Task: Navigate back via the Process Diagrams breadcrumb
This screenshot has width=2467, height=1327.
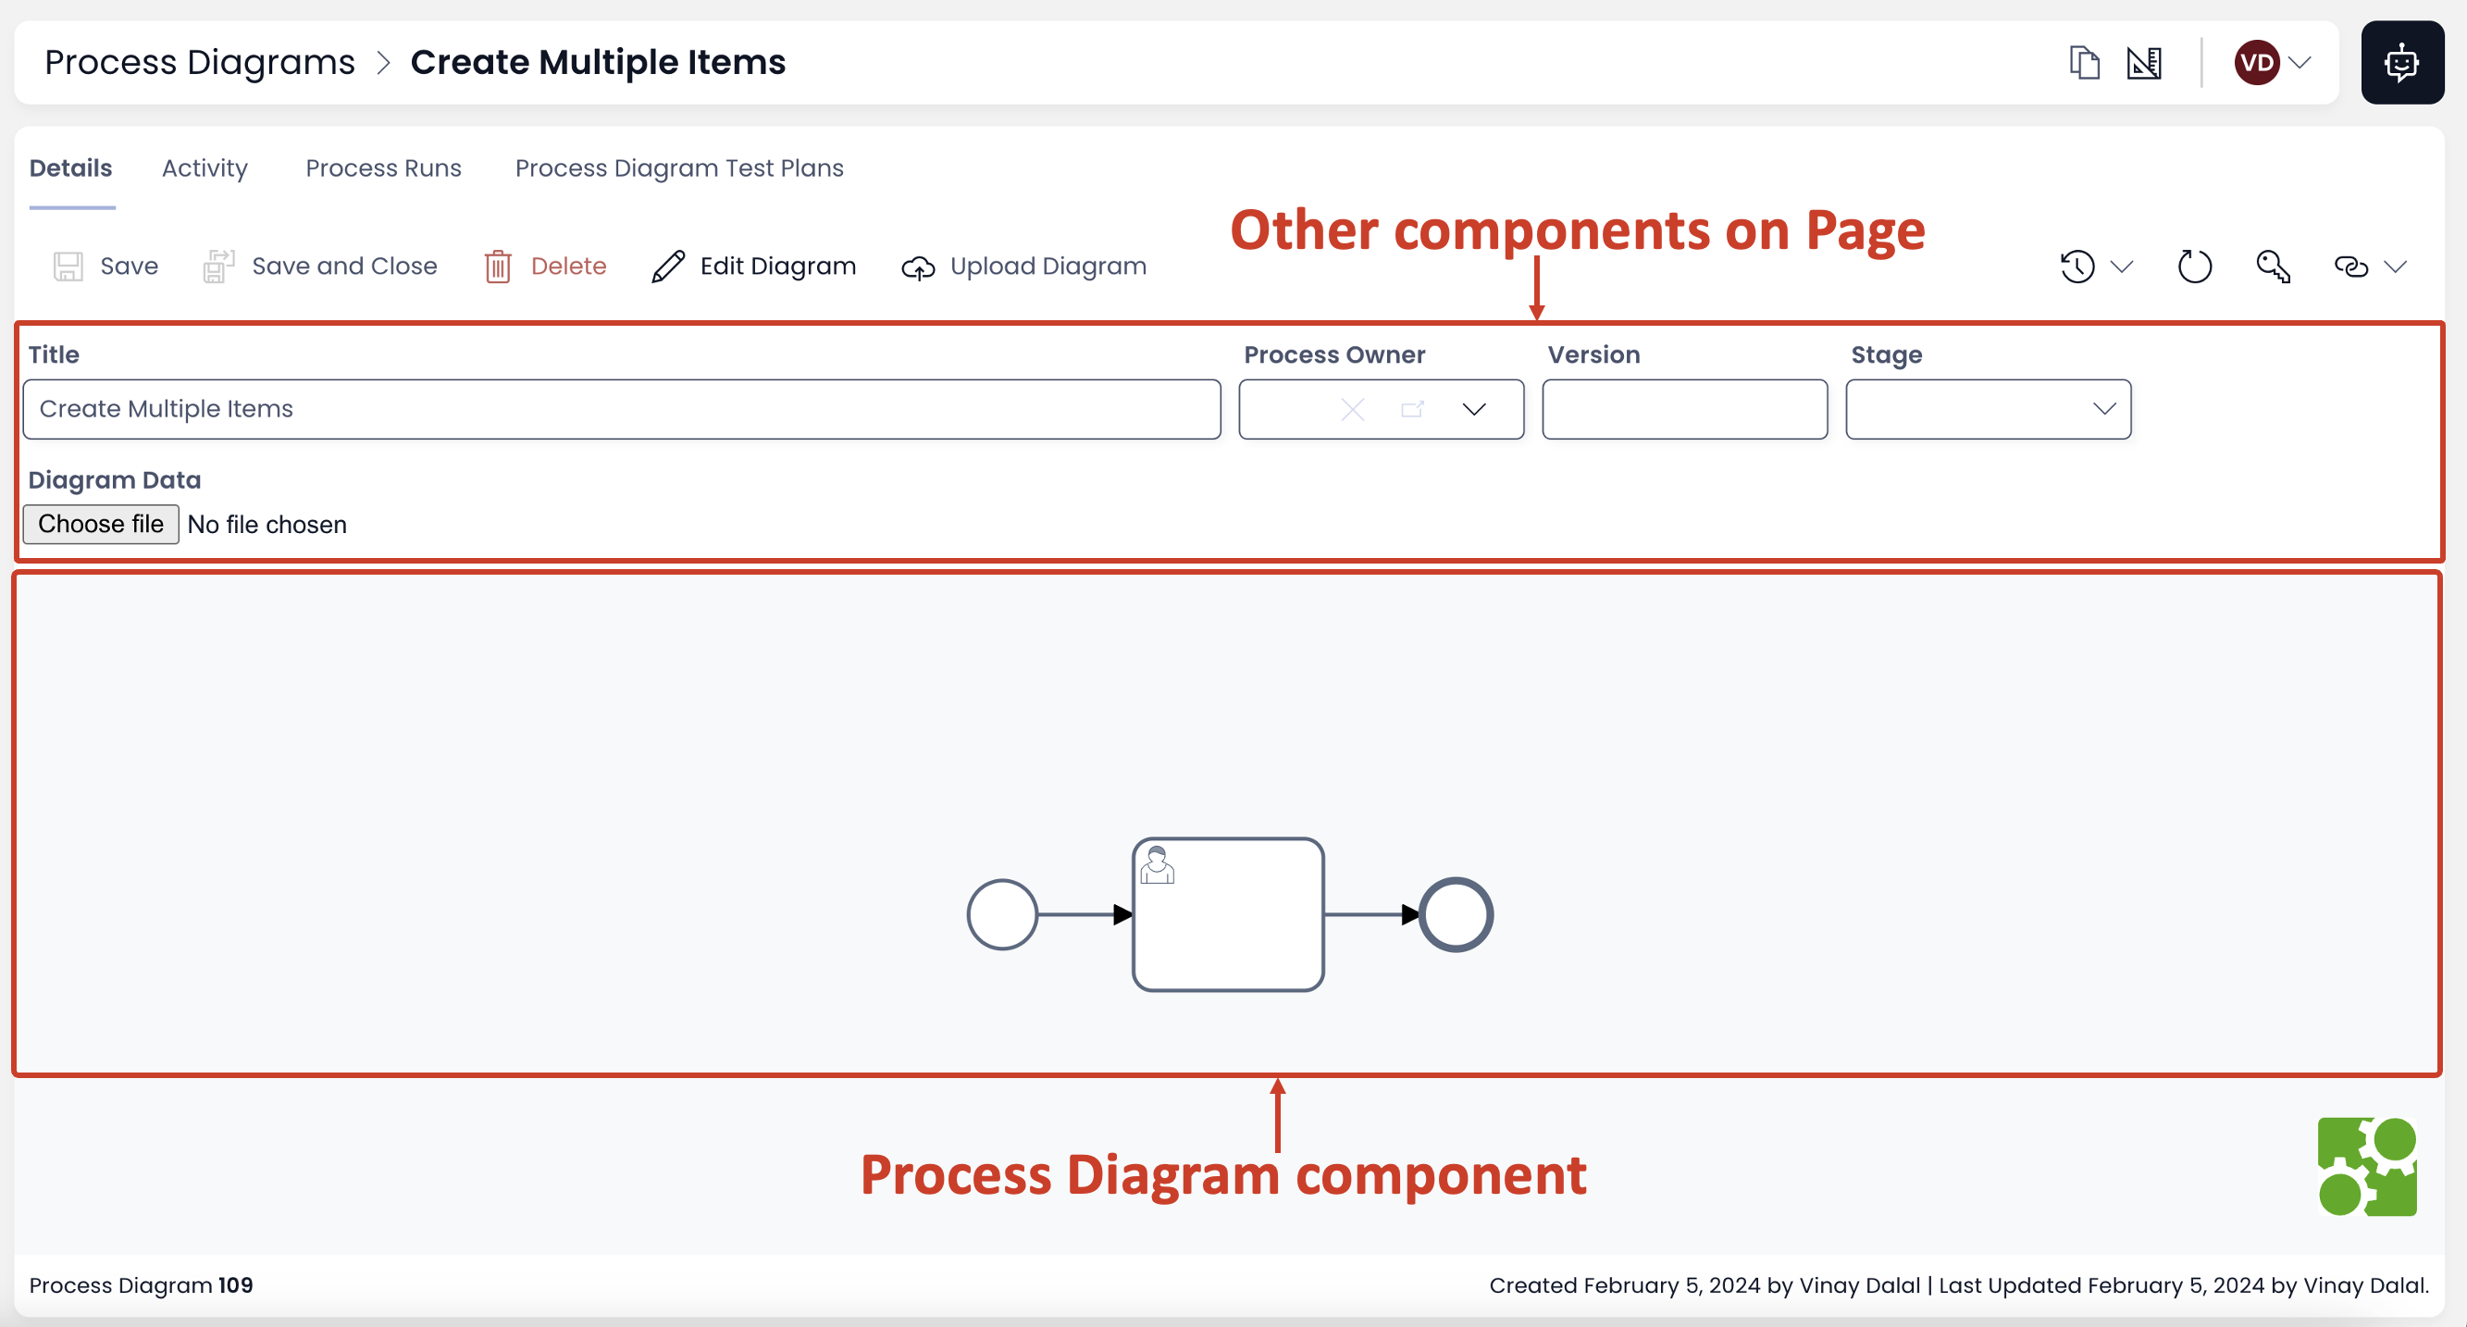Action: click(198, 61)
